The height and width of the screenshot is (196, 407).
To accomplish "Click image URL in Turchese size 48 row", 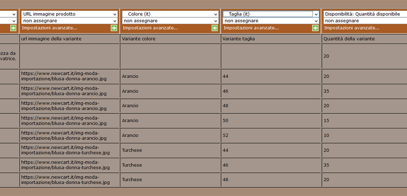I will pos(66,180).
